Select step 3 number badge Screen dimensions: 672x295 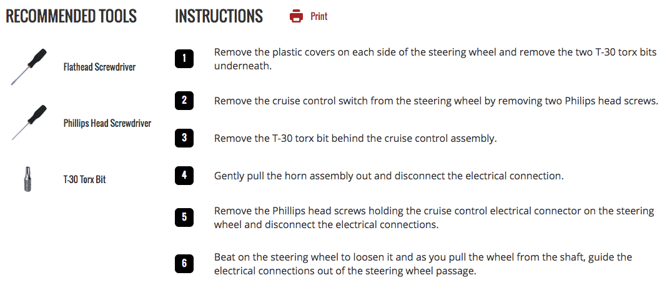tap(184, 138)
